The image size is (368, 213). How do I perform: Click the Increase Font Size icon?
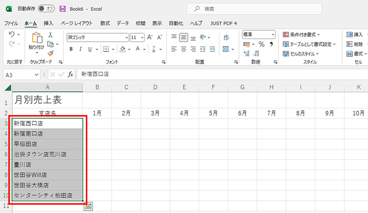coord(150,37)
